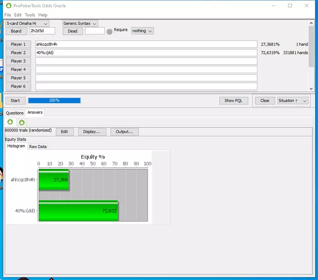The width and height of the screenshot is (318, 280).
Task: Click the Player 6 button
Action: (18, 86)
